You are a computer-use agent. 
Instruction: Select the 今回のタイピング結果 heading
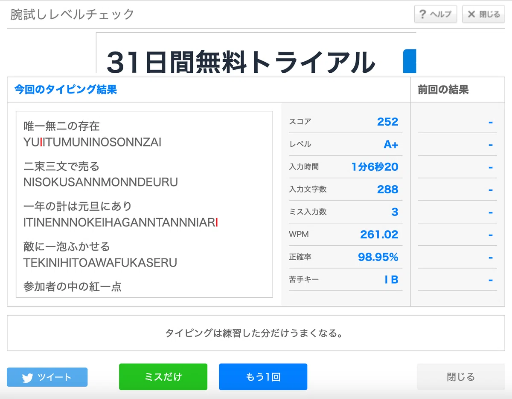click(66, 89)
